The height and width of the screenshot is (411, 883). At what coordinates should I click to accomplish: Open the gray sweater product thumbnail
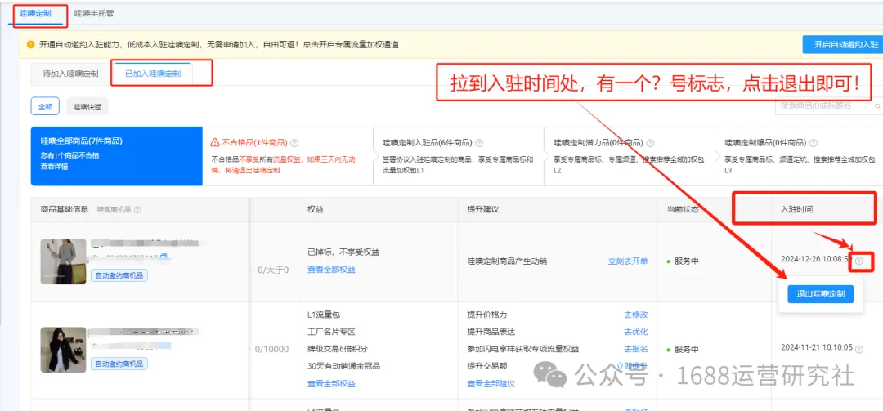[63, 261]
